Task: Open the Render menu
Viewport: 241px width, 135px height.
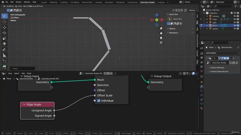Action: (x=18, y=2)
